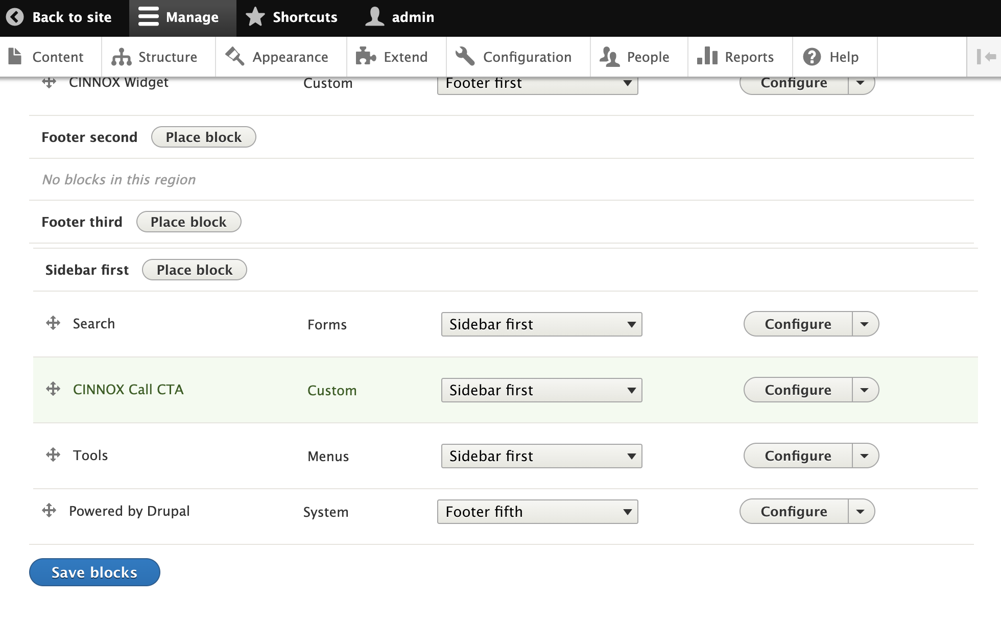
Task: Open region dropdown for Search block
Action: point(541,324)
